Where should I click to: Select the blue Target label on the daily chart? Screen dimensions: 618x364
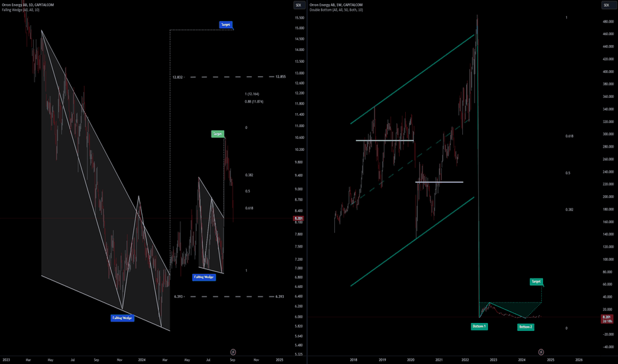pos(226,24)
